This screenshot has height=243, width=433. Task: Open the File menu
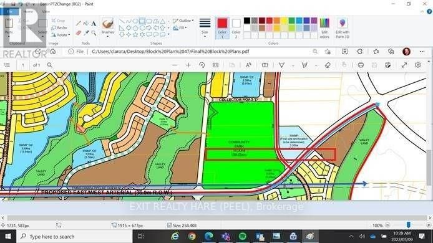click(9, 12)
